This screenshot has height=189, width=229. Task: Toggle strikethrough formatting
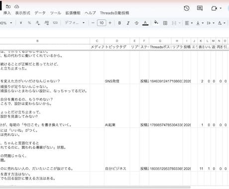click(136, 23)
